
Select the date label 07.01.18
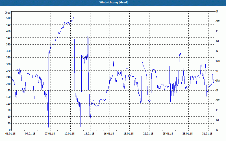(x=50, y=134)
